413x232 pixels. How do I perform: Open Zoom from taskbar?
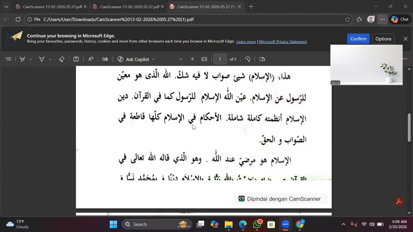tap(285, 224)
